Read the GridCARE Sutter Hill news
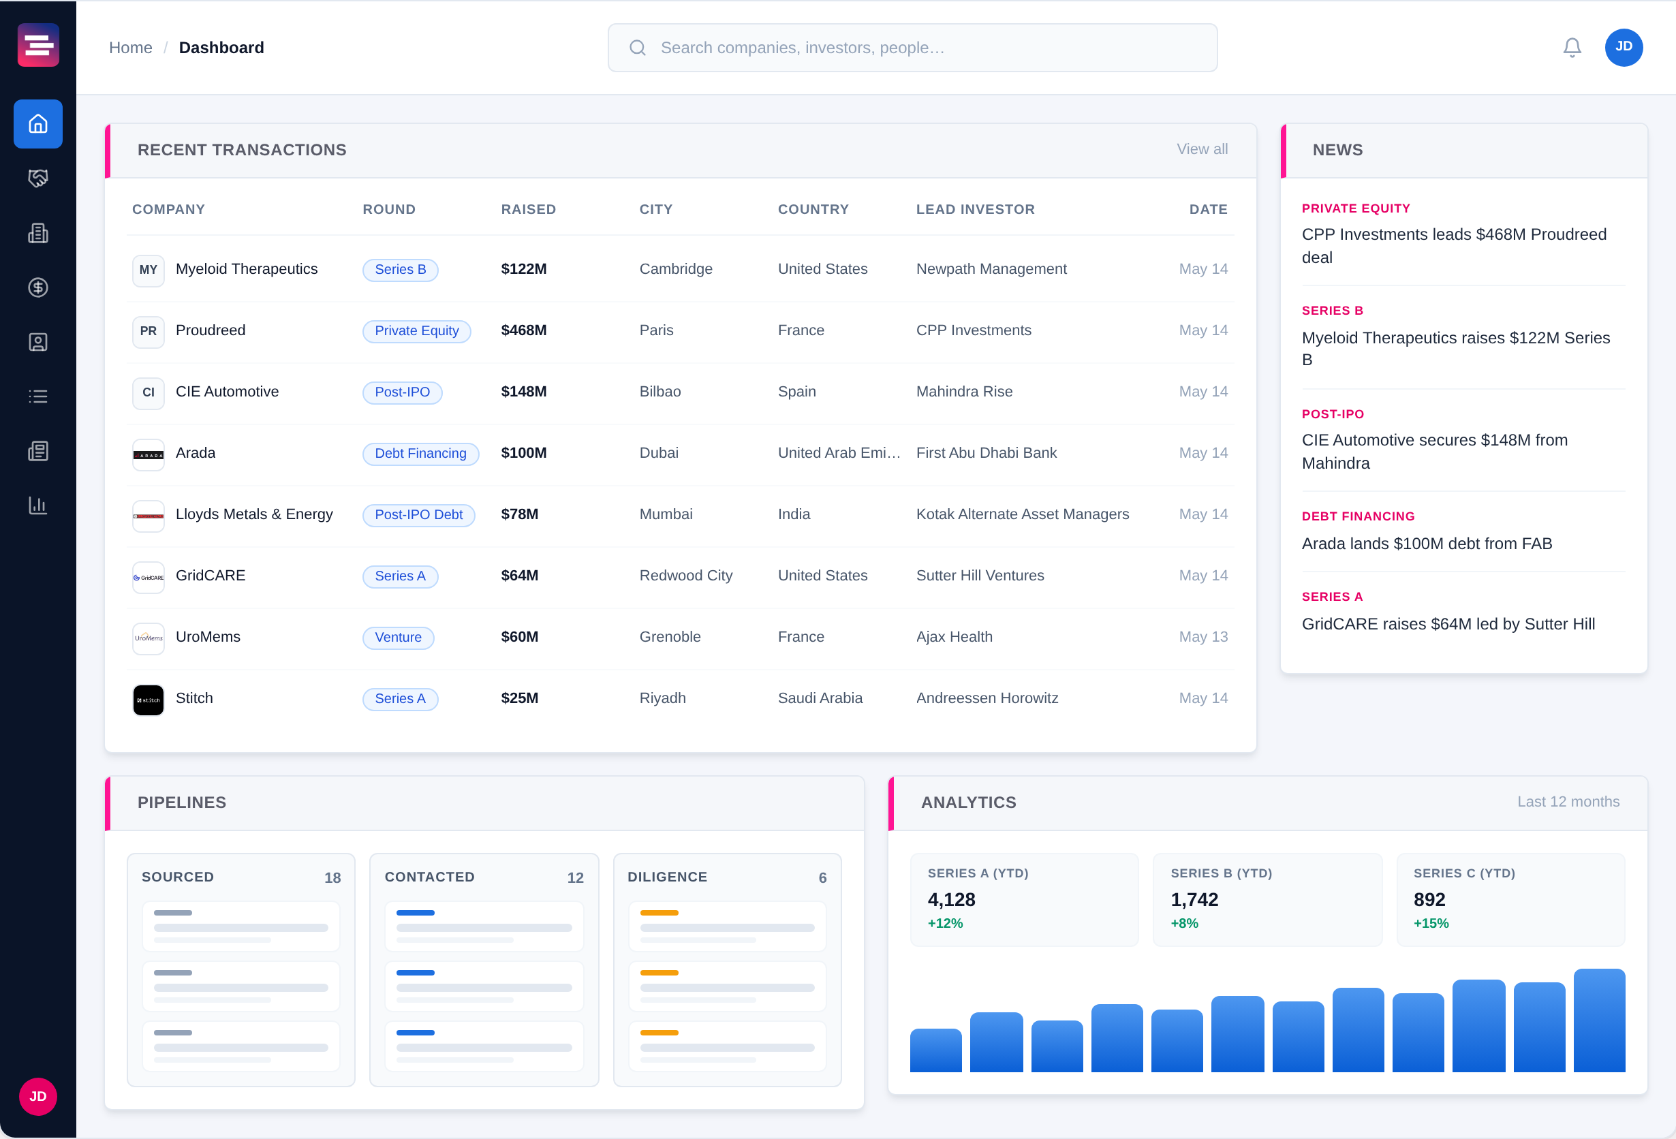Screen dimensions: 1676x1139 coord(1448,624)
